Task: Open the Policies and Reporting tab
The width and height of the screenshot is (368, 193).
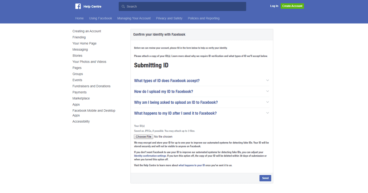Action: (204, 18)
